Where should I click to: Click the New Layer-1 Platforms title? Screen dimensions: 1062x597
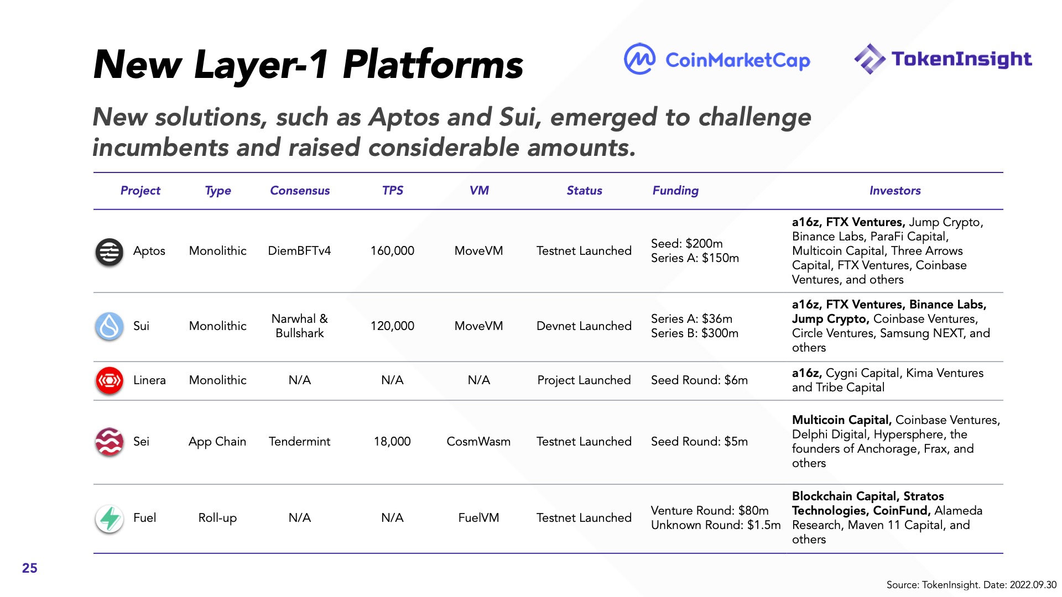(x=308, y=65)
